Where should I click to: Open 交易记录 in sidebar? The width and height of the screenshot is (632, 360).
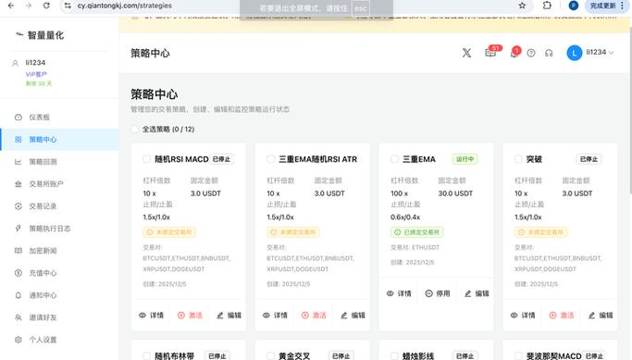click(59, 206)
